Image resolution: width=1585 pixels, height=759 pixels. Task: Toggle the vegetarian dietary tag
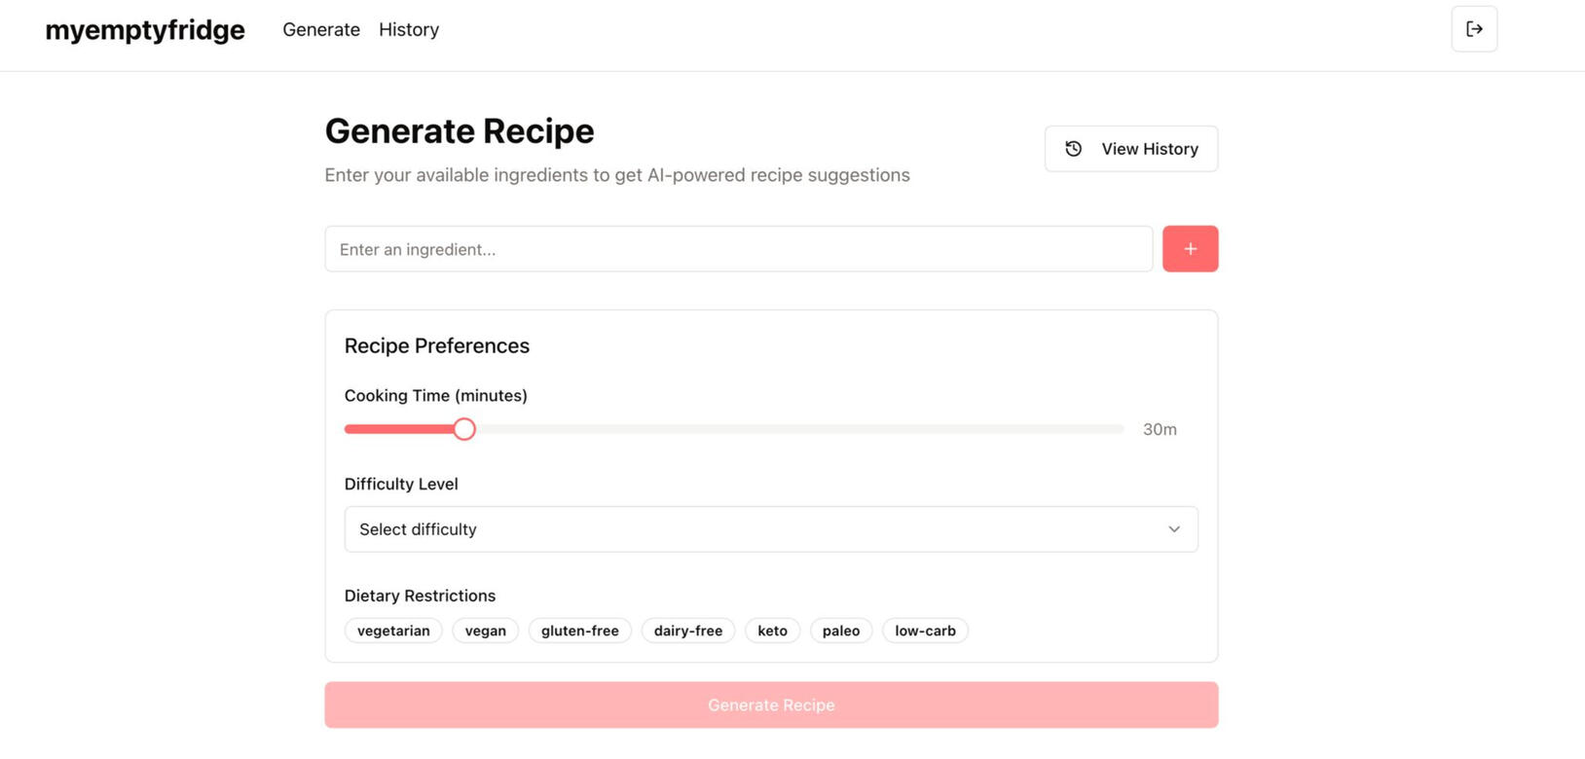[393, 631]
